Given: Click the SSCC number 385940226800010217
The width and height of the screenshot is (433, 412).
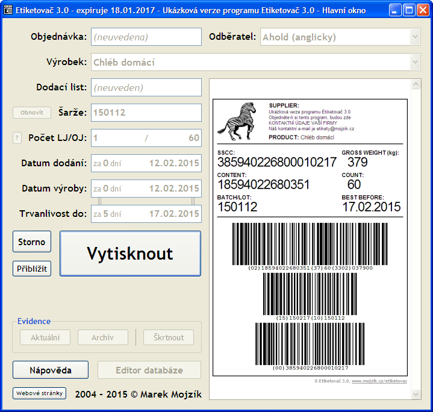Looking at the screenshot, I should 277,162.
